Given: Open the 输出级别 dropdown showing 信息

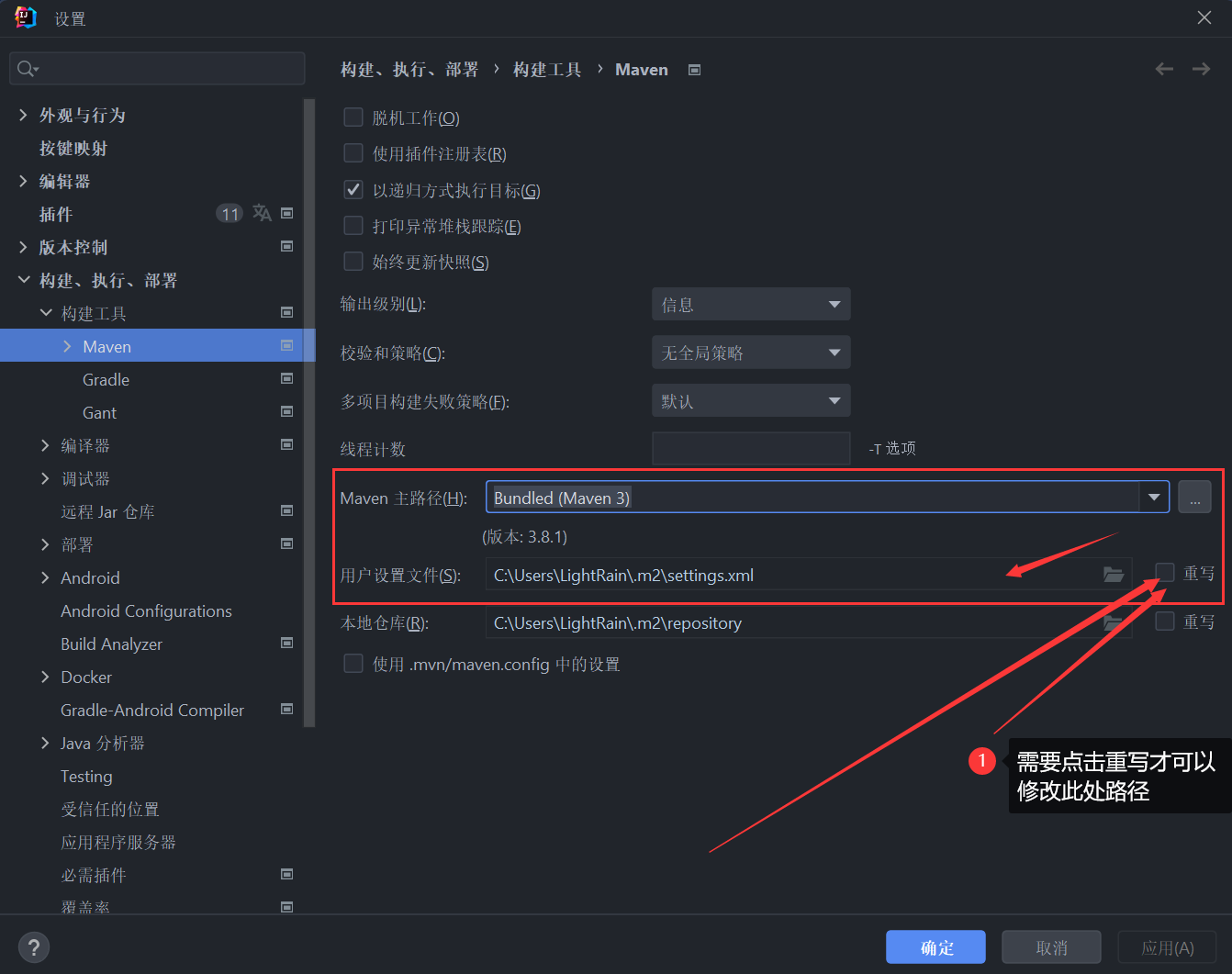Looking at the screenshot, I should click(x=751, y=305).
